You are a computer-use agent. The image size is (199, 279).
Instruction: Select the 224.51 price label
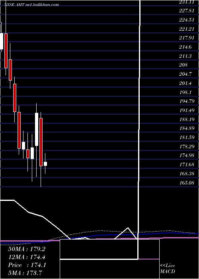(187, 20)
